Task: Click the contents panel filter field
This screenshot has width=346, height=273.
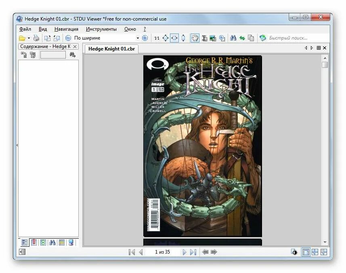Action: coord(53,55)
